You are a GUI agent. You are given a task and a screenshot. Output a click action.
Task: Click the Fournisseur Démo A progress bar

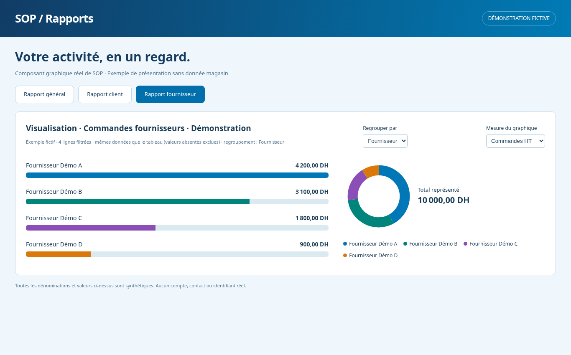(177, 175)
